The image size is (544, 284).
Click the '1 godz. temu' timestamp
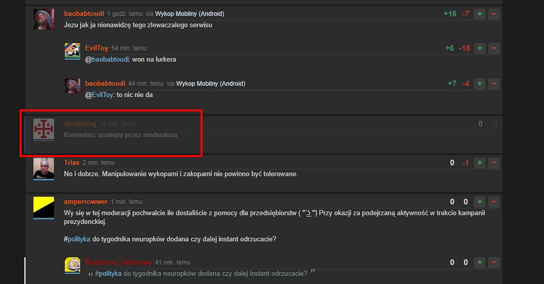tap(125, 14)
